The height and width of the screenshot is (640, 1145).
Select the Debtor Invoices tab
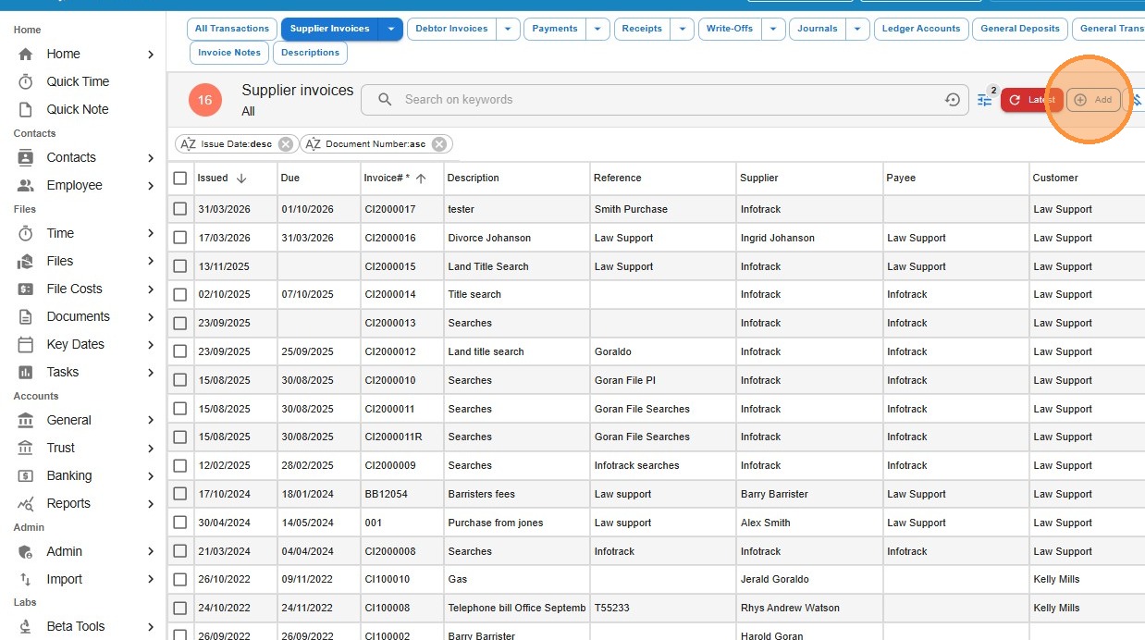pos(451,30)
